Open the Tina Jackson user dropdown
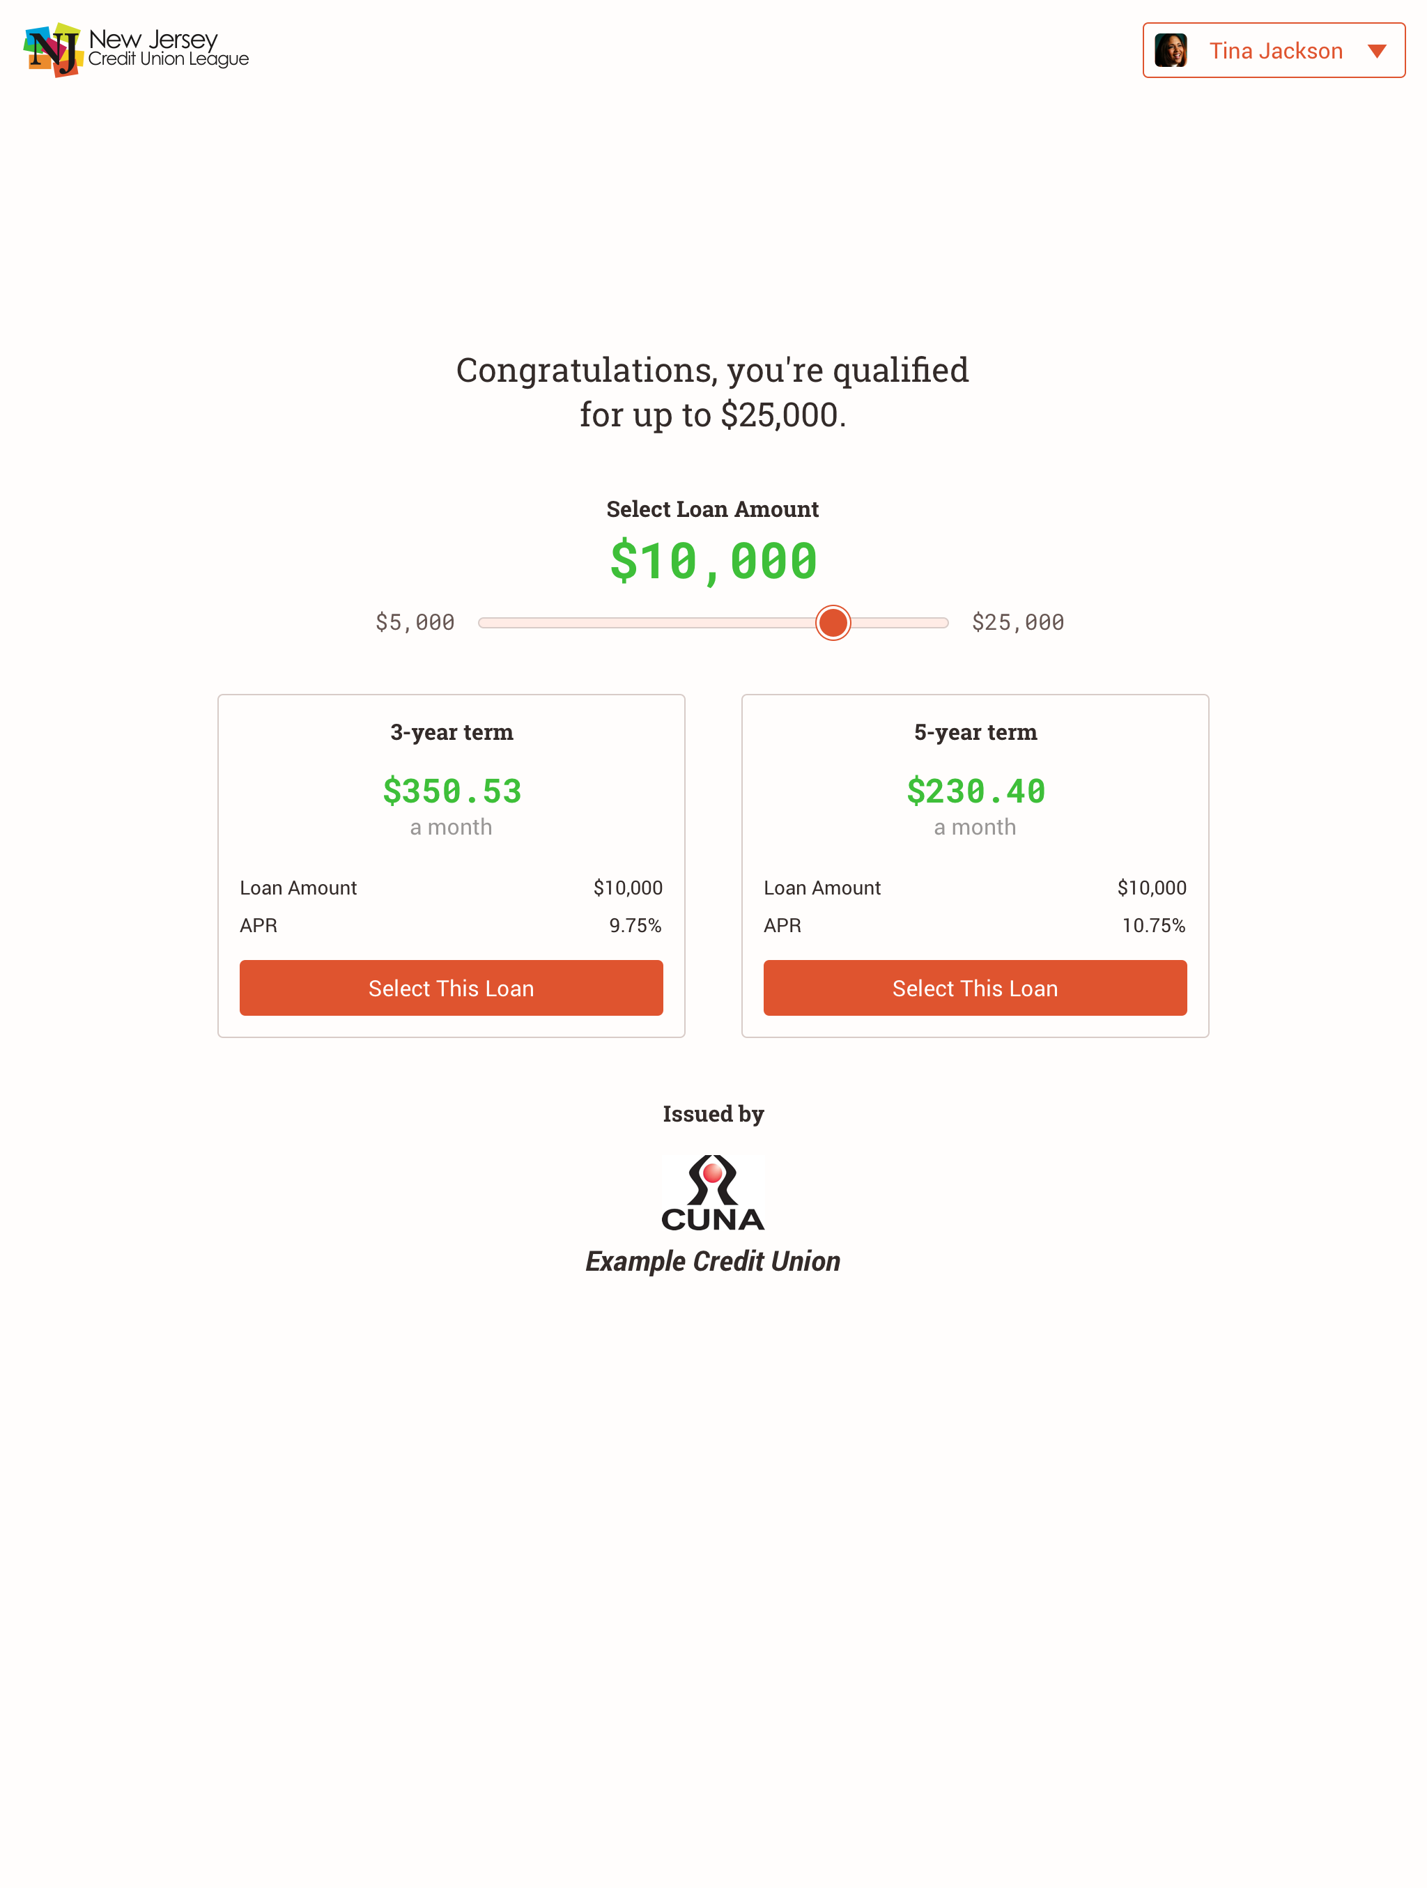 tap(1274, 50)
